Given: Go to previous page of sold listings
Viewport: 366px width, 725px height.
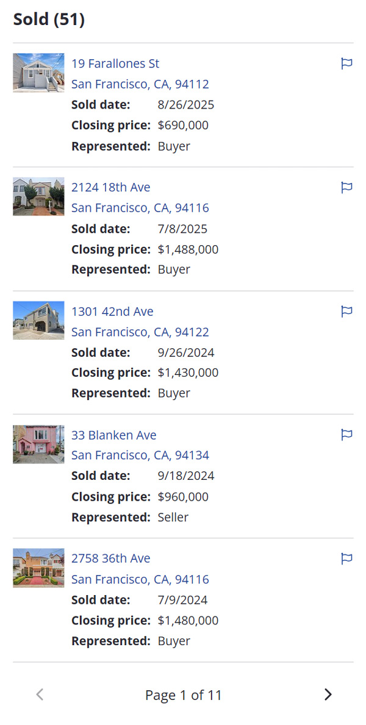Looking at the screenshot, I should (40, 695).
